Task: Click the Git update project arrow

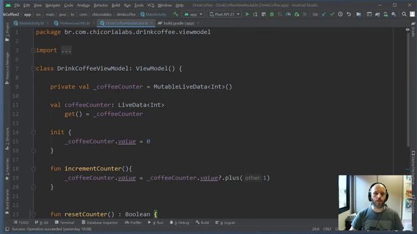Action: pos(324,14)
